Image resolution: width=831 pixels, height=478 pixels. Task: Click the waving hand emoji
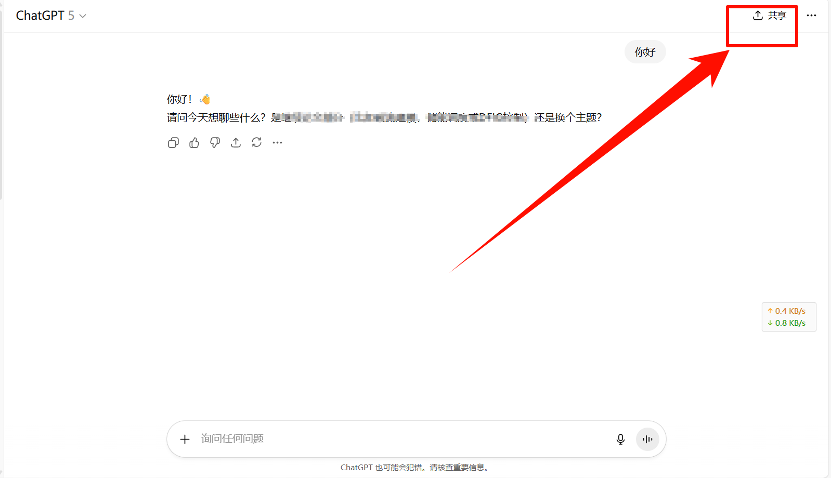click(205, 99)
